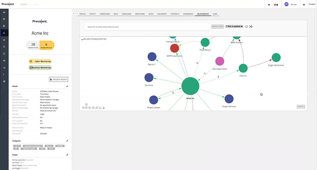Switch to graph network view icon
Viewport: 317px width, 170px height.
click(x=251, y=26)
